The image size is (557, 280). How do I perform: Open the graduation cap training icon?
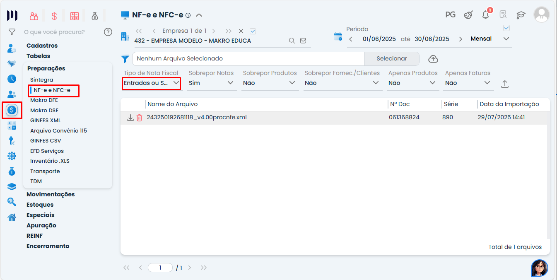[521, 15]
